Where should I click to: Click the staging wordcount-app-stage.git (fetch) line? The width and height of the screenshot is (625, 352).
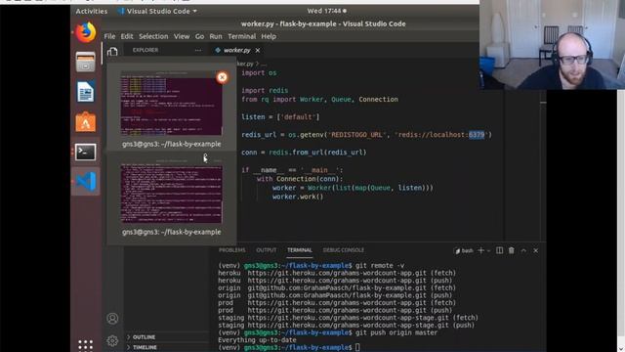click(348, 318)
